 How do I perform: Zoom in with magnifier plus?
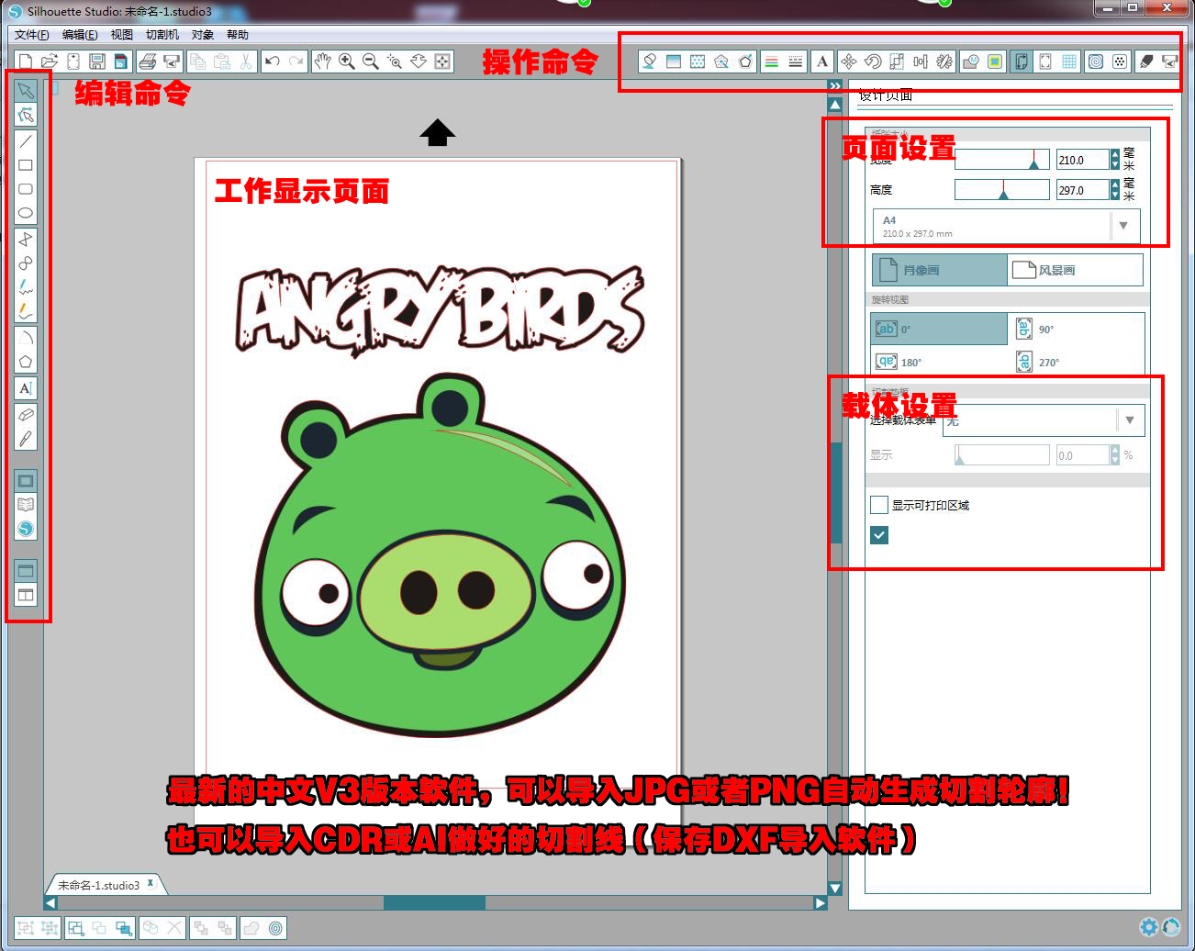click(346, 62)
